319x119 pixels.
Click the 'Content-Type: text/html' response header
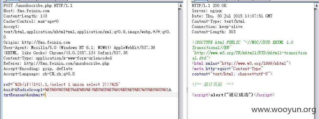218,21
